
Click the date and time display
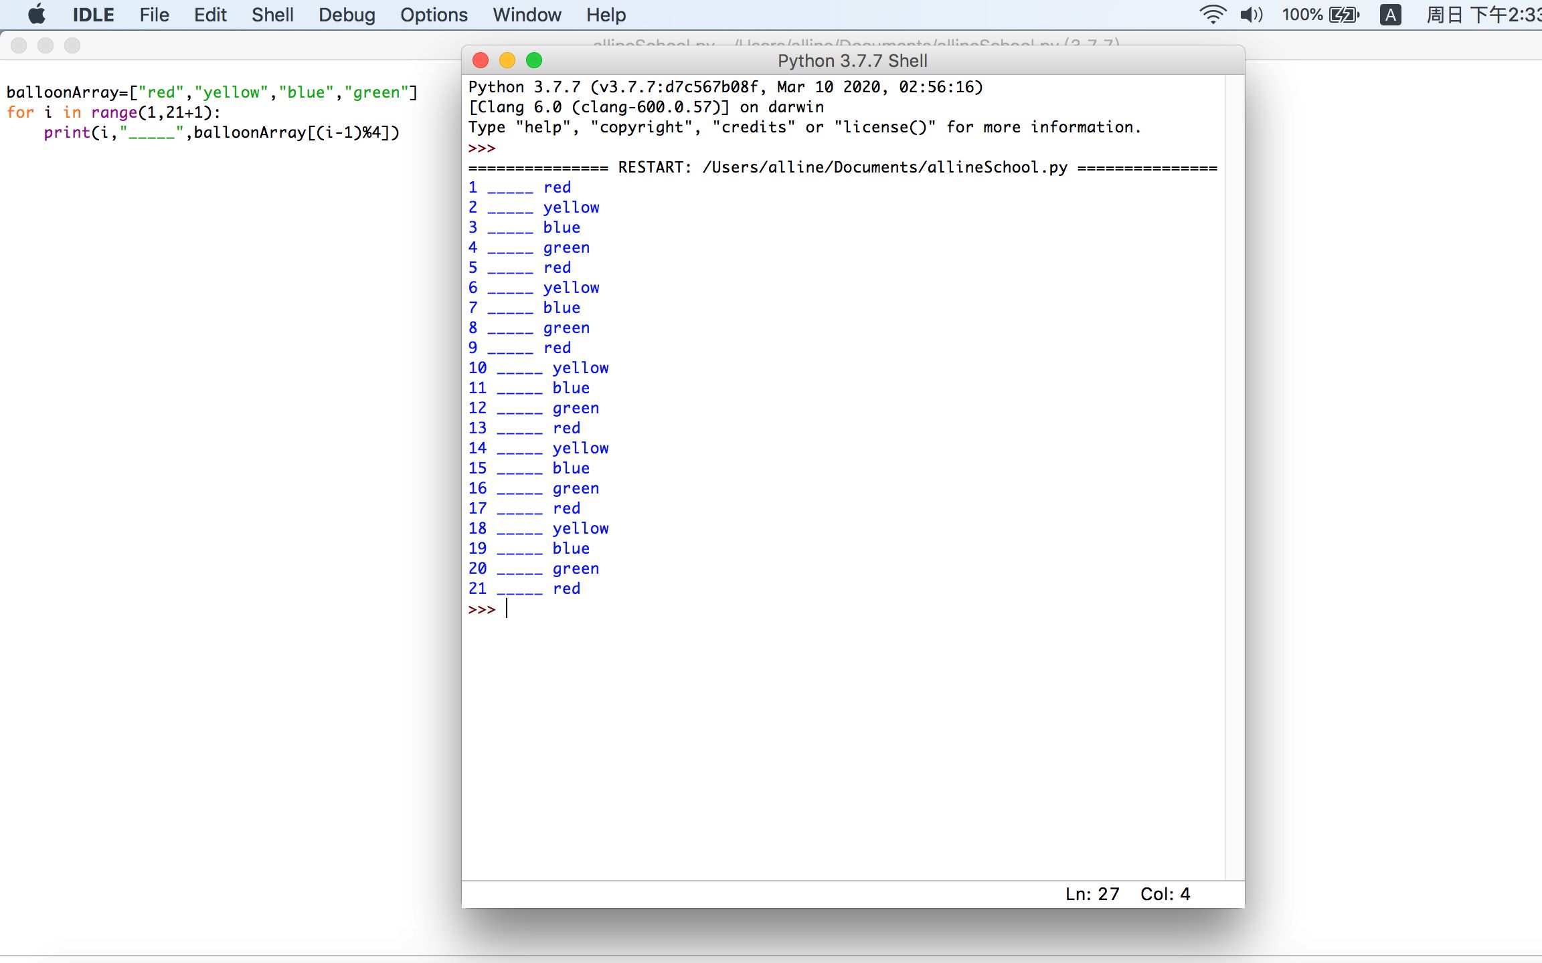pyautogui.click(x=1482, y=14)
